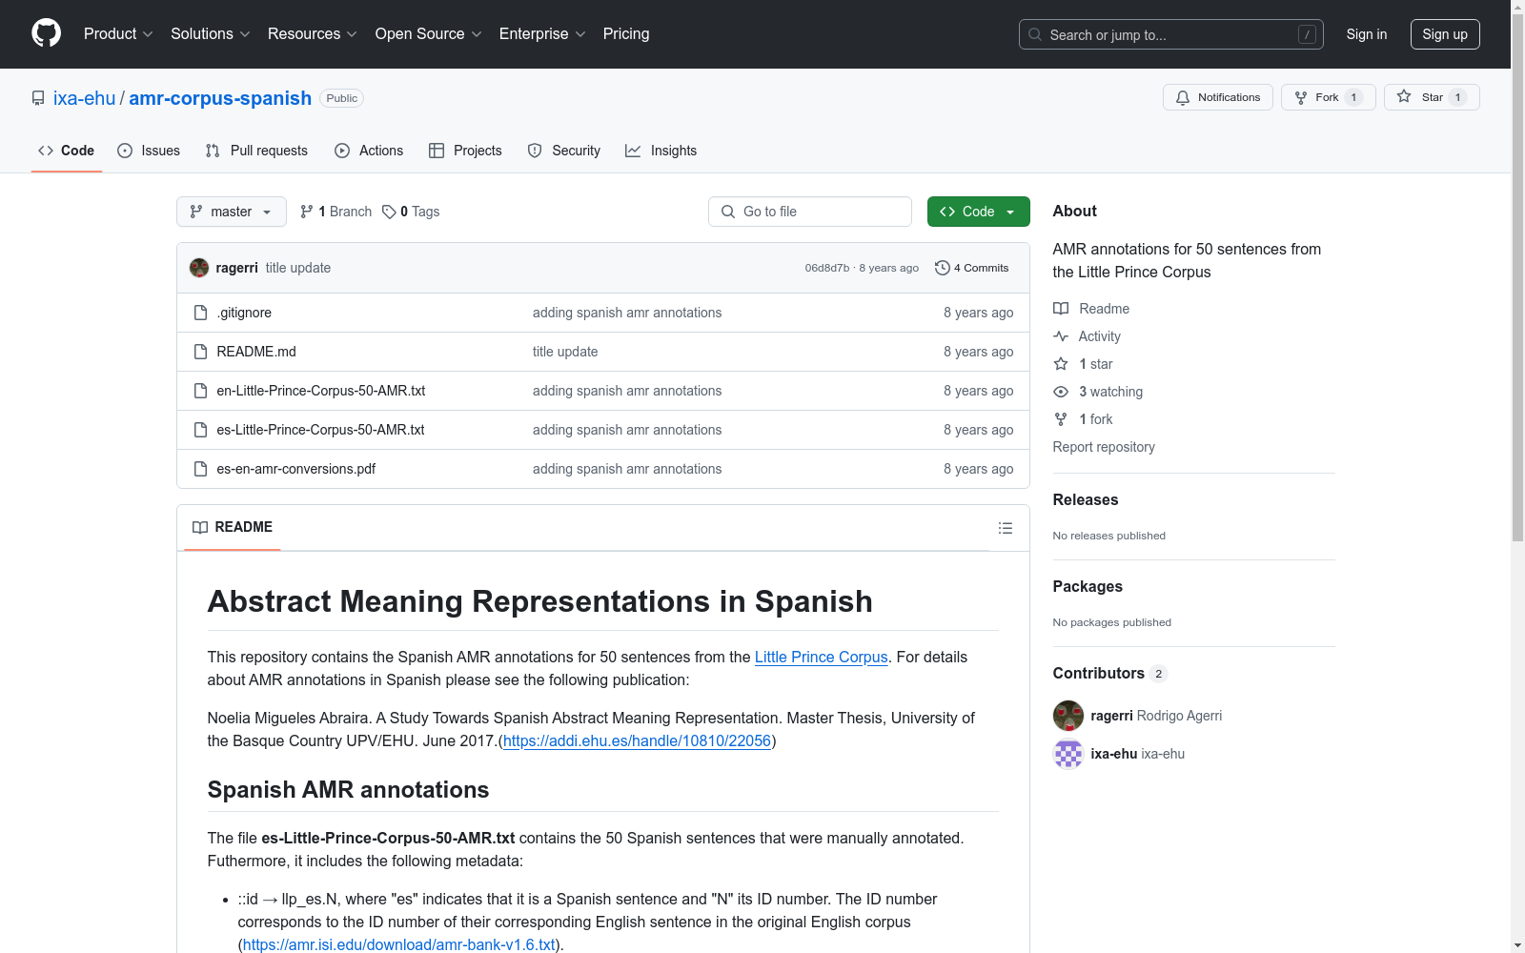Open the Insights tab

(x=661, y=151)
